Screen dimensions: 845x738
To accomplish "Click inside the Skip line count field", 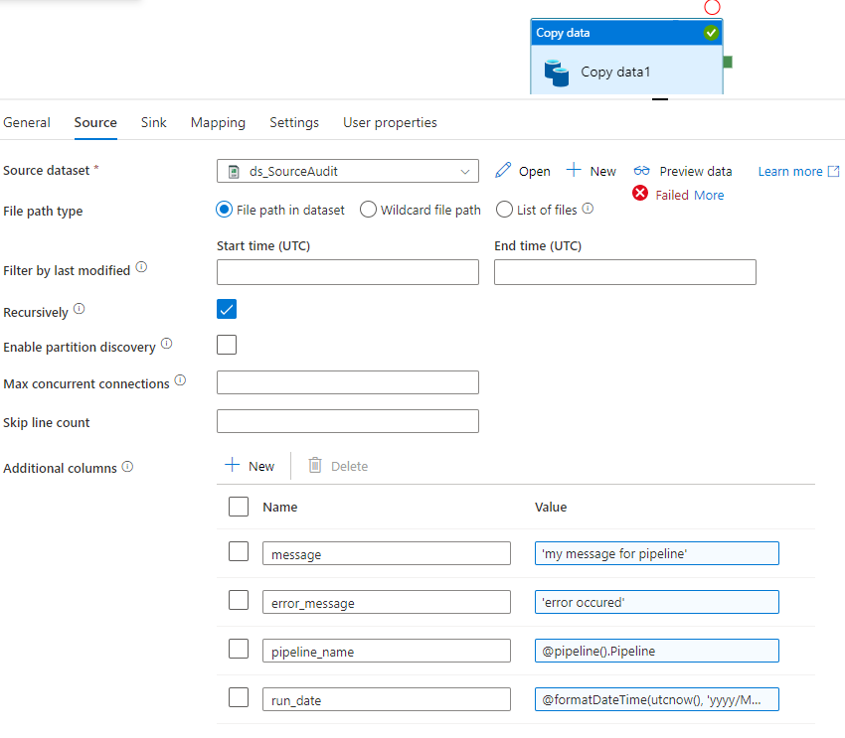I will coord(347,421).
